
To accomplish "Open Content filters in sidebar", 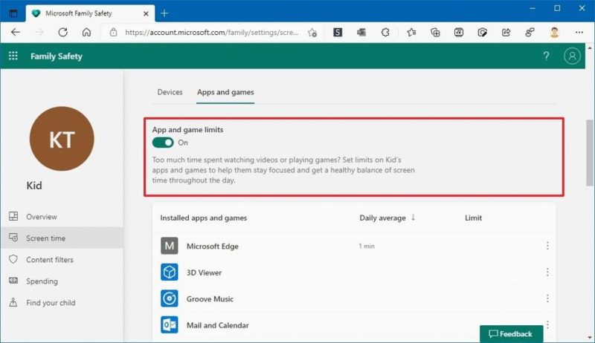I will tap(49, 260).
